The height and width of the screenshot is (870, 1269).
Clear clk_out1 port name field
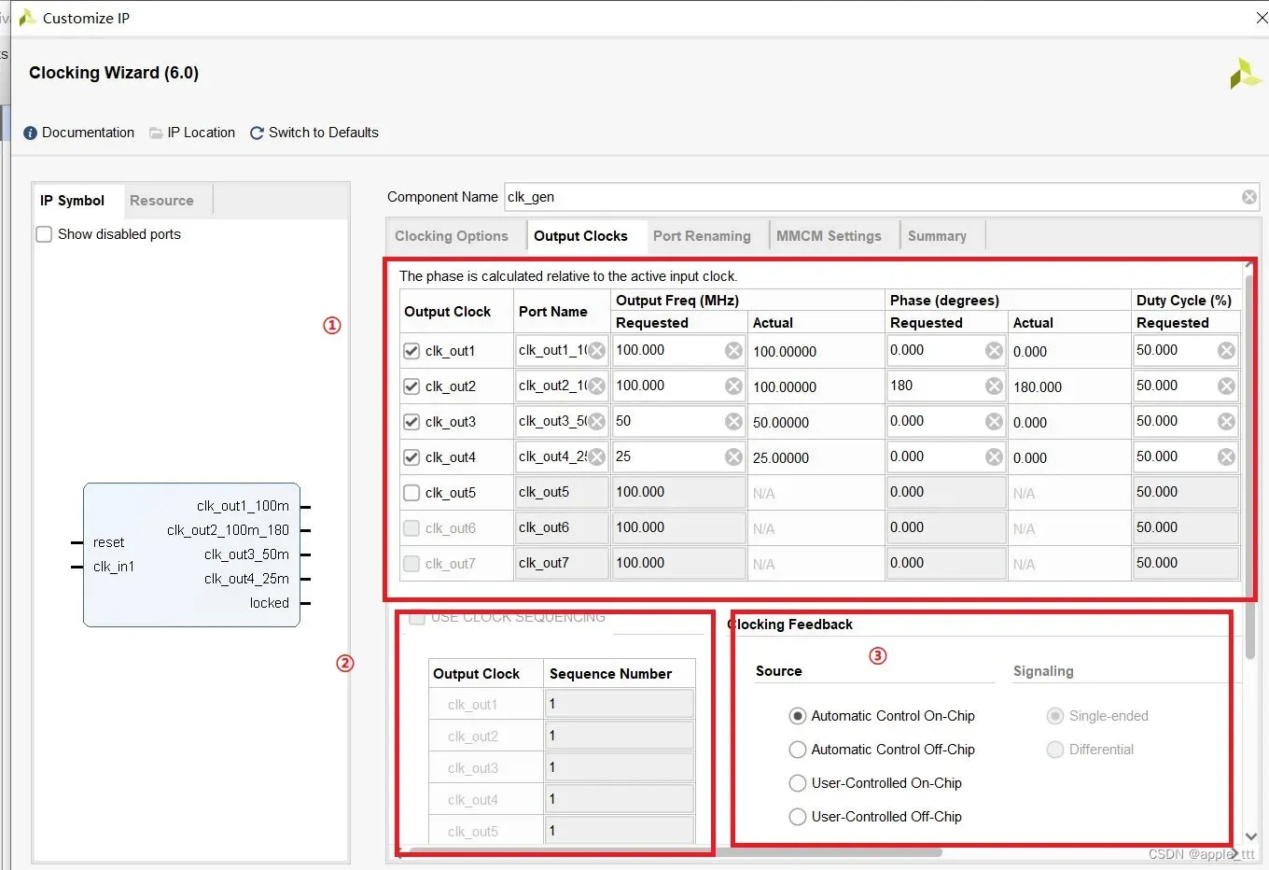pos(597,351)
